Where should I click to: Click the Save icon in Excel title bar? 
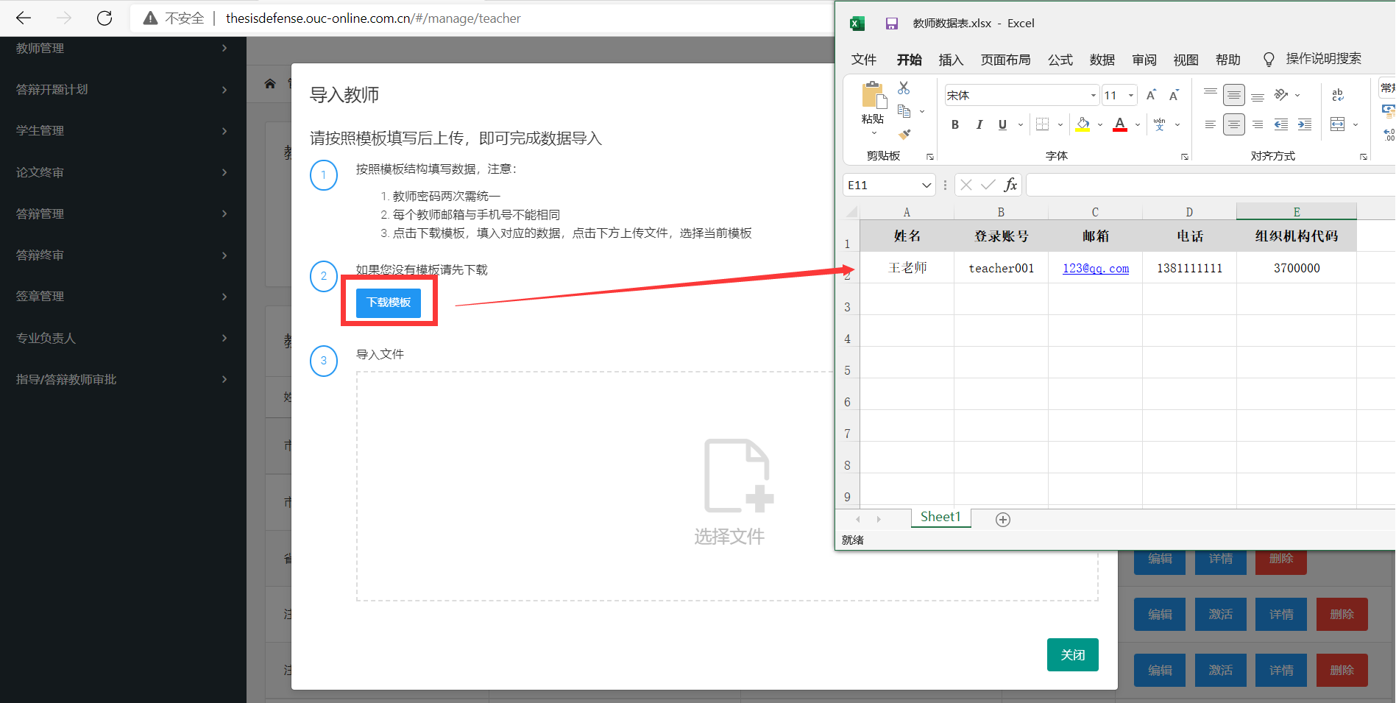[x=892, y=24]
